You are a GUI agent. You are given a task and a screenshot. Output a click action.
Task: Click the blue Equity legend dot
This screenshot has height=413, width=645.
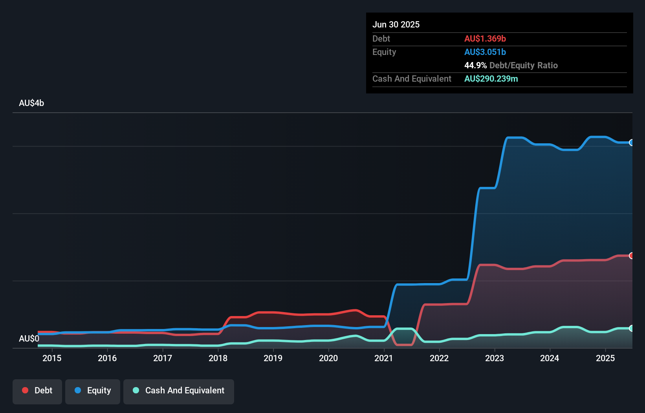pyautogui.click(x=78, y=390)
